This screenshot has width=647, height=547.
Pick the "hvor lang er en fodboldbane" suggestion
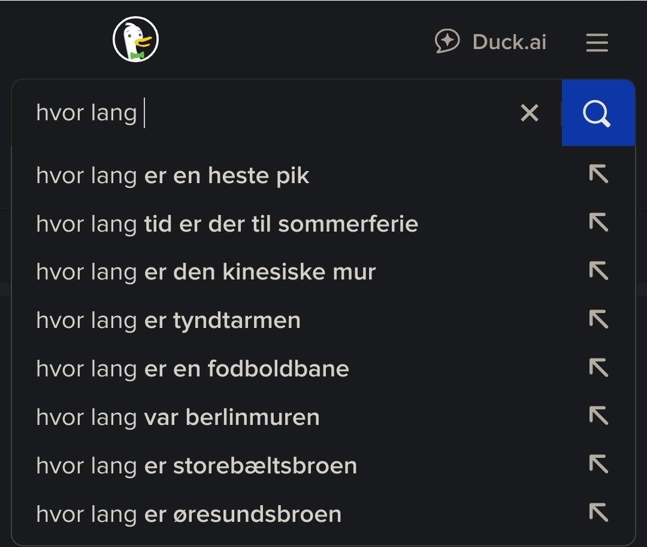click(x=192, y=369)
